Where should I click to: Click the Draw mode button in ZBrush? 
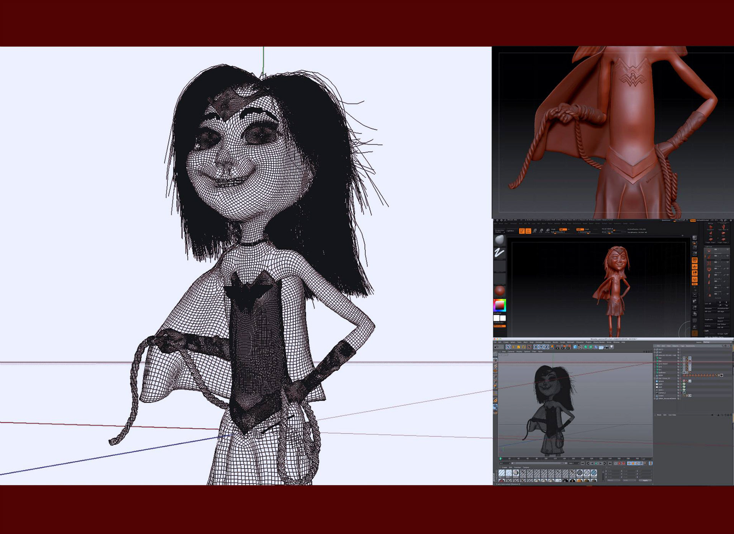coord(528,231)
